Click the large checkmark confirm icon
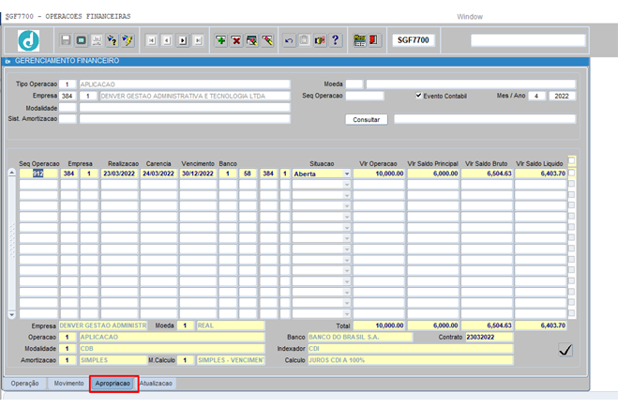The height and width of the screenshot is (408, 632). coord(565,350)
